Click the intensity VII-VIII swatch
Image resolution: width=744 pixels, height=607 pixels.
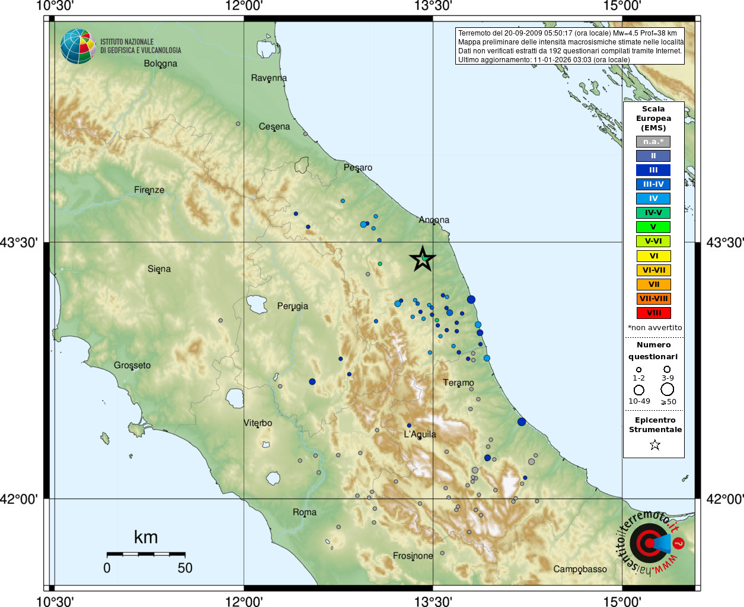pos(653,299)
